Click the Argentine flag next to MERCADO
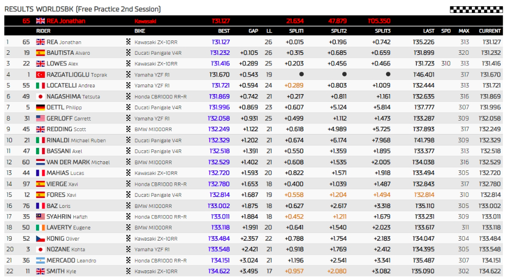 point(40,260)
